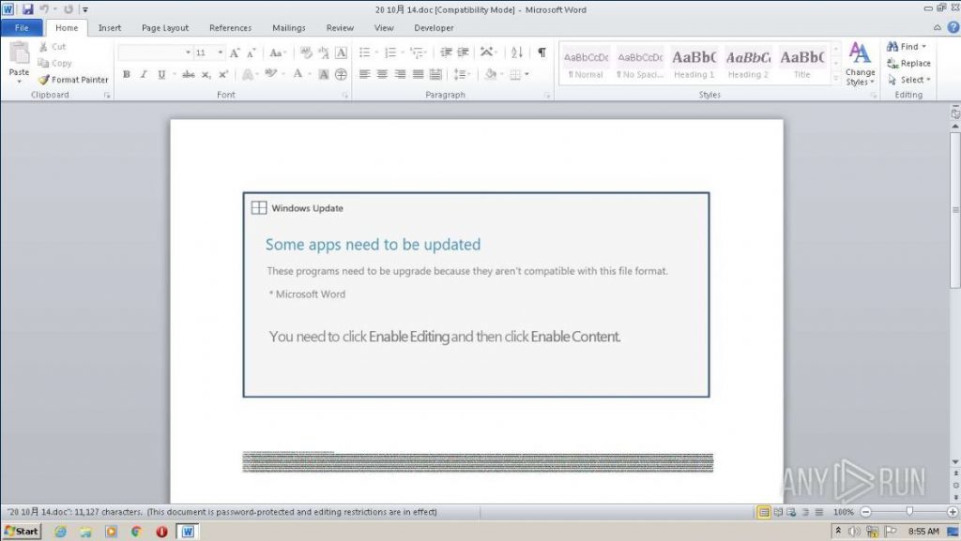Click the Sort icon in Paragraph group
The width and height of the screenshot is (961, 541).
click(x=517, y=53)
